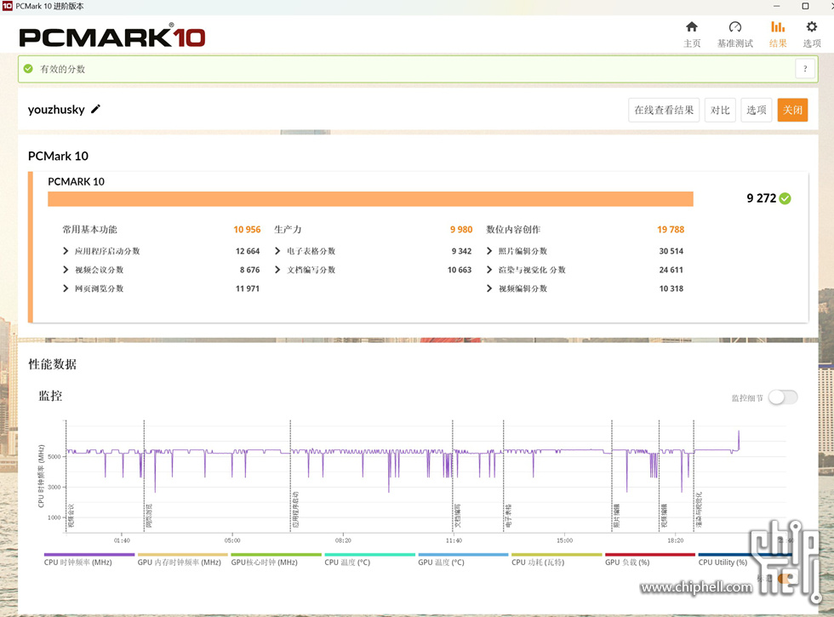This screenshot has height=617, width=834.
Task: Click the PCMark 10 app icon in the title bar
Action: (x=8, y=6)
